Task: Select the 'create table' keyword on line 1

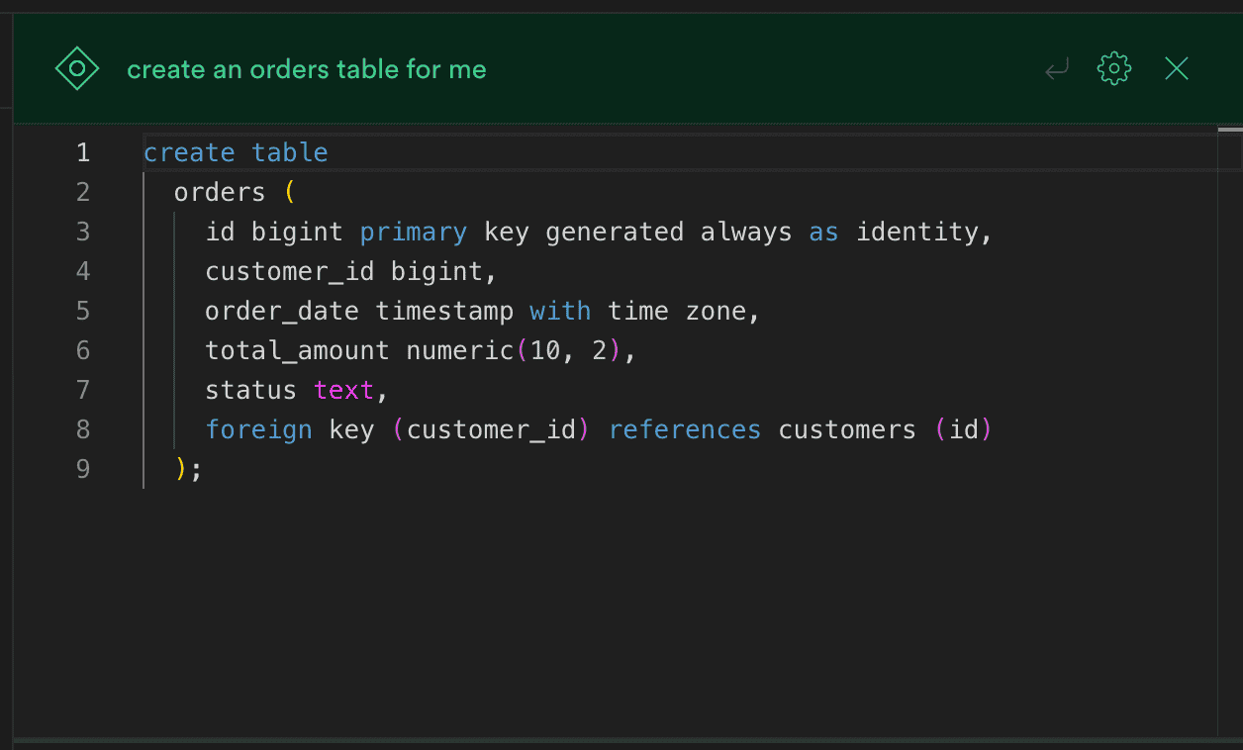Action: (x=236, y=151)
